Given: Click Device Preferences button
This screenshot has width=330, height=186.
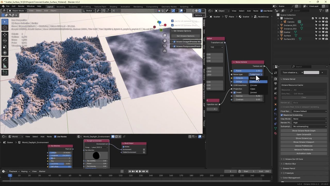Looking at the screenshot, I should (x=304, y=146).
